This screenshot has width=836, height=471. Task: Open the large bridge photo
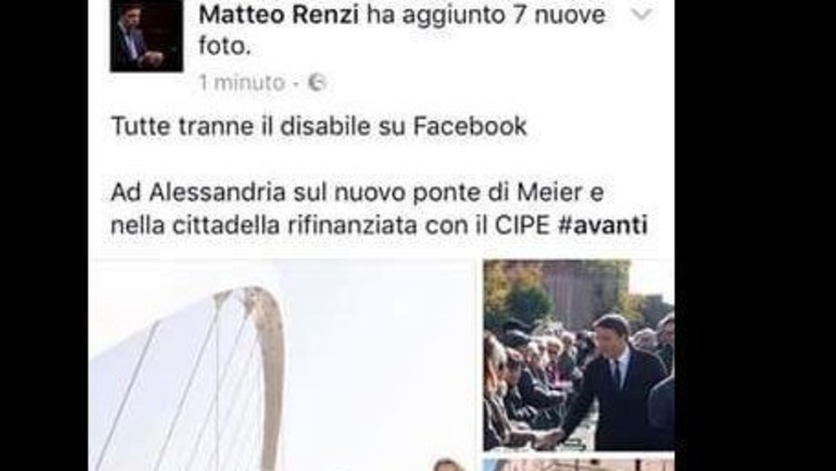pos(284,366)
